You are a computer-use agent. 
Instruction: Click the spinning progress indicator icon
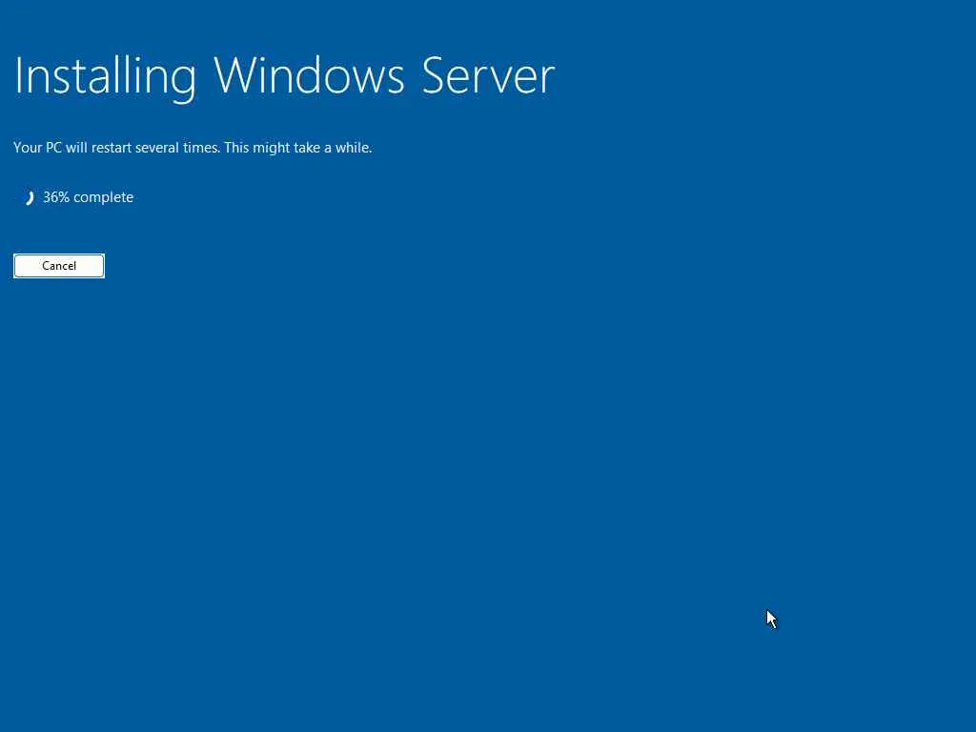[29, 198]
